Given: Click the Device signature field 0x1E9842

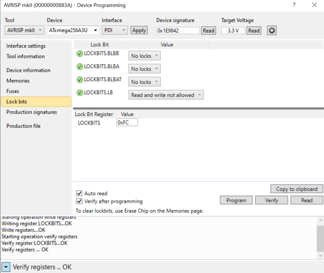Looking at the screenshot, I should 178,31.
